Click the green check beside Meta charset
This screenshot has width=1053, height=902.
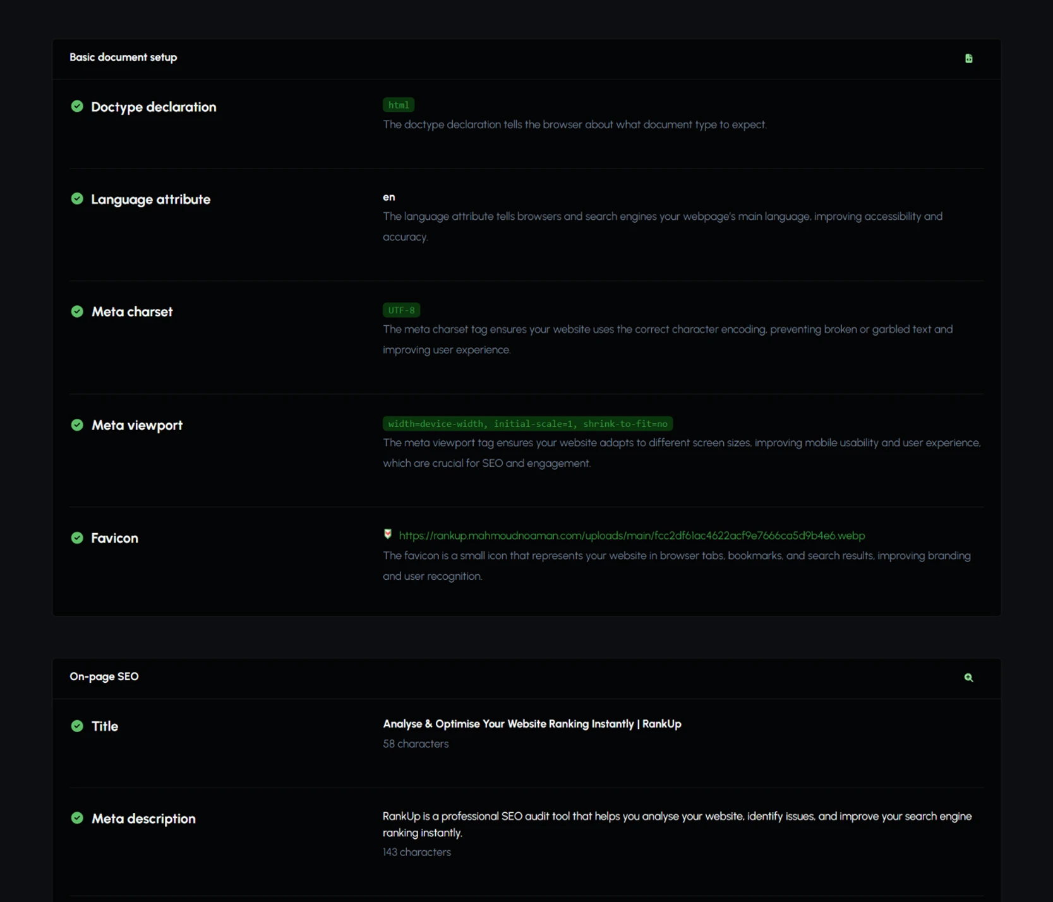(x=77, y=311)
